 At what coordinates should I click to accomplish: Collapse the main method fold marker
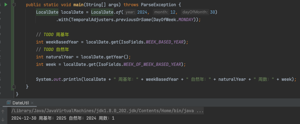click(x=14, y=5)
